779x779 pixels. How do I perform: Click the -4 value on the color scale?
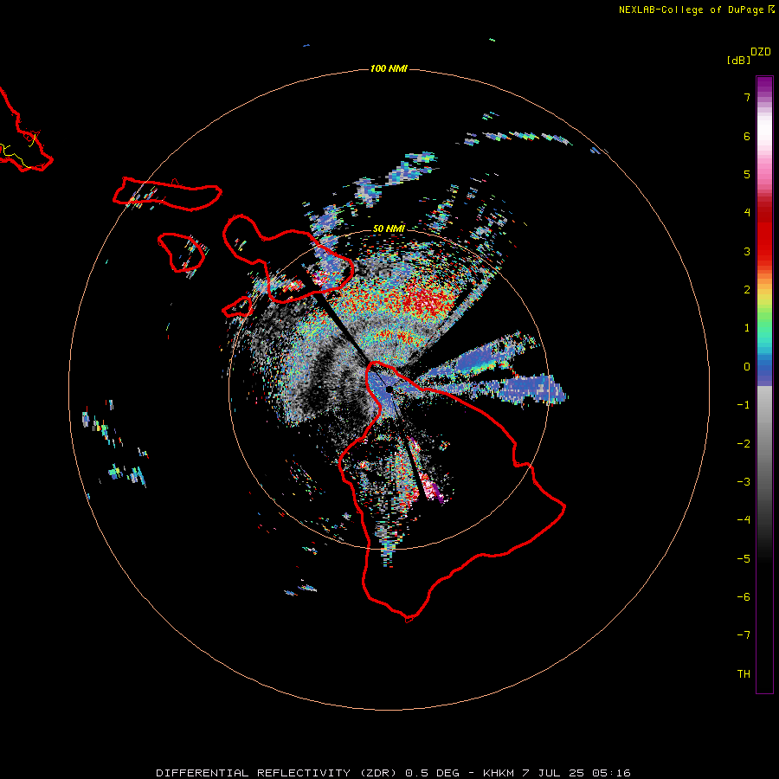744,519
